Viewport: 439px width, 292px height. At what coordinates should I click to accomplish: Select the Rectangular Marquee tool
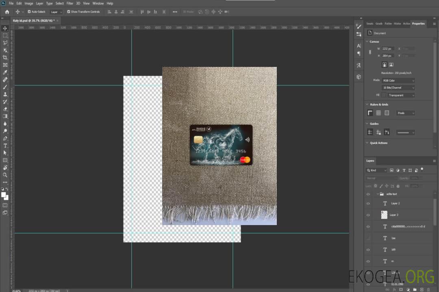pos(5,35)
